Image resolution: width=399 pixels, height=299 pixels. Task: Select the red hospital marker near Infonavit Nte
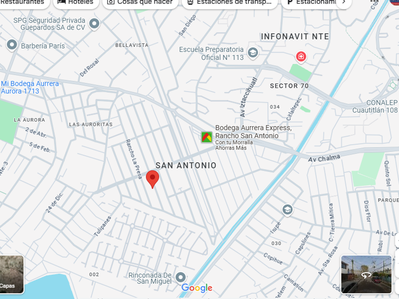click(301, 56)
